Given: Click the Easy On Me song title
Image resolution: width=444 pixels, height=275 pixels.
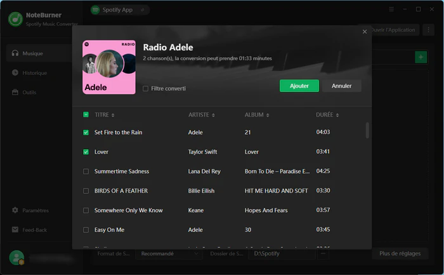Looking at the screenshot, I should tap(109, 230).
